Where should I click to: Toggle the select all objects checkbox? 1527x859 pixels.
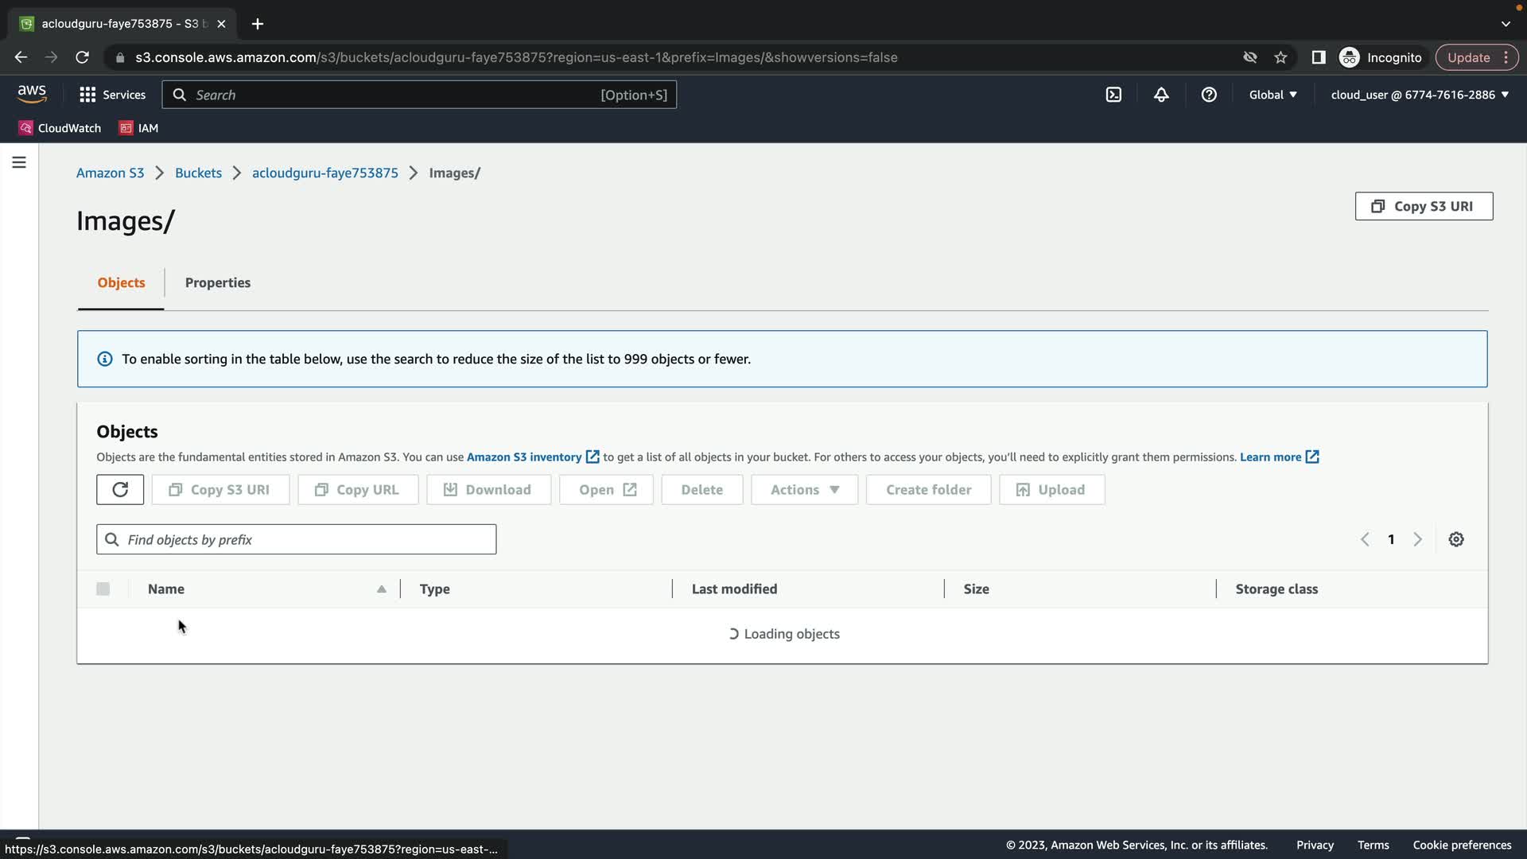coord(103,589)
